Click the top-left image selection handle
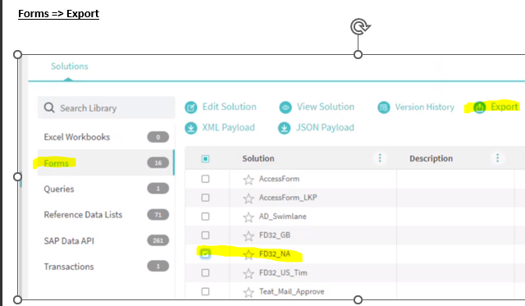Viewport: 525px width, 306px height. tap(17, 55)
